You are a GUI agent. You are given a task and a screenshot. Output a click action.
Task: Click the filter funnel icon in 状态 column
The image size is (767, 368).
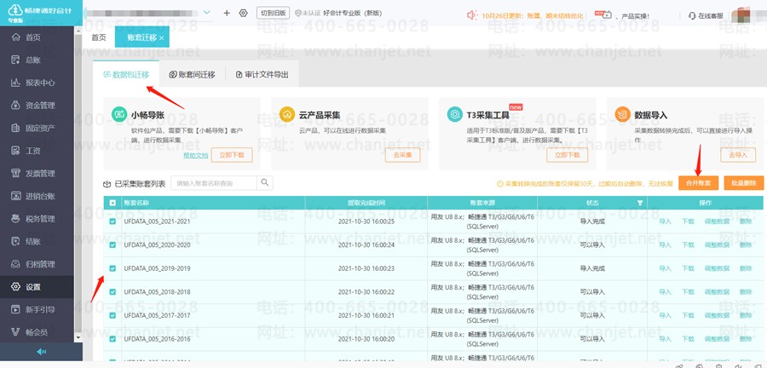pyautogui.click(x=640, y=203)
